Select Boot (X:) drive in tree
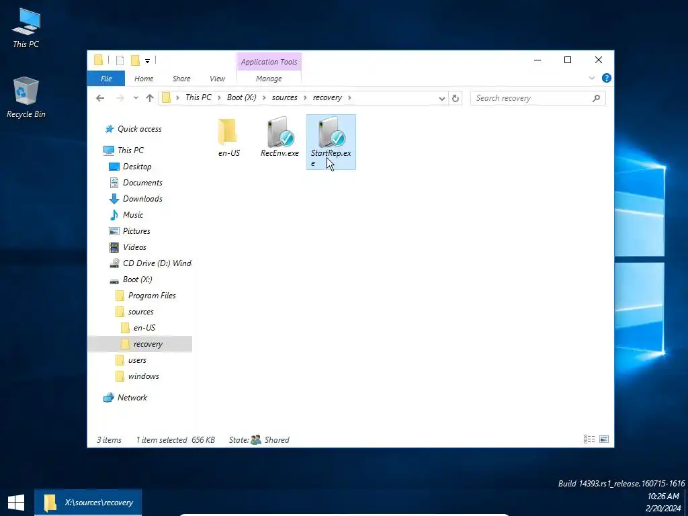The image size is (688, 516). coord(130,279)
